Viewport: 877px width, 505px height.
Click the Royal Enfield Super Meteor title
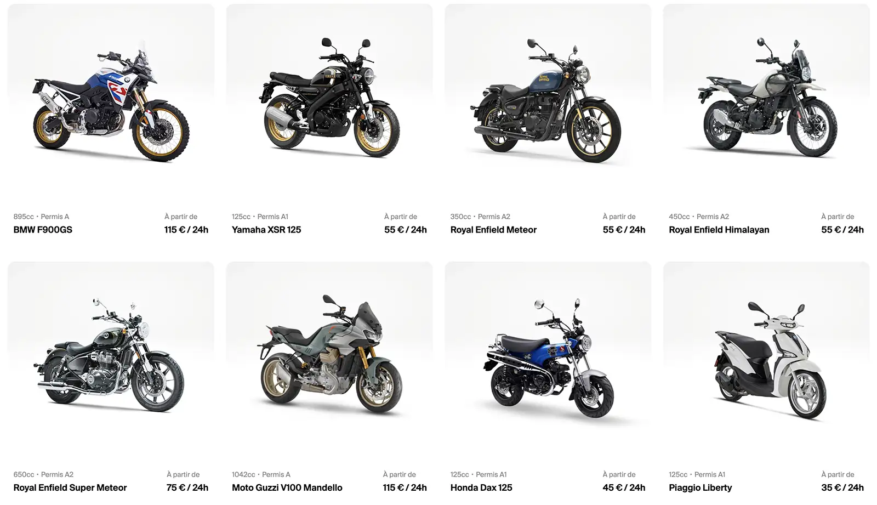coord(70,487)
